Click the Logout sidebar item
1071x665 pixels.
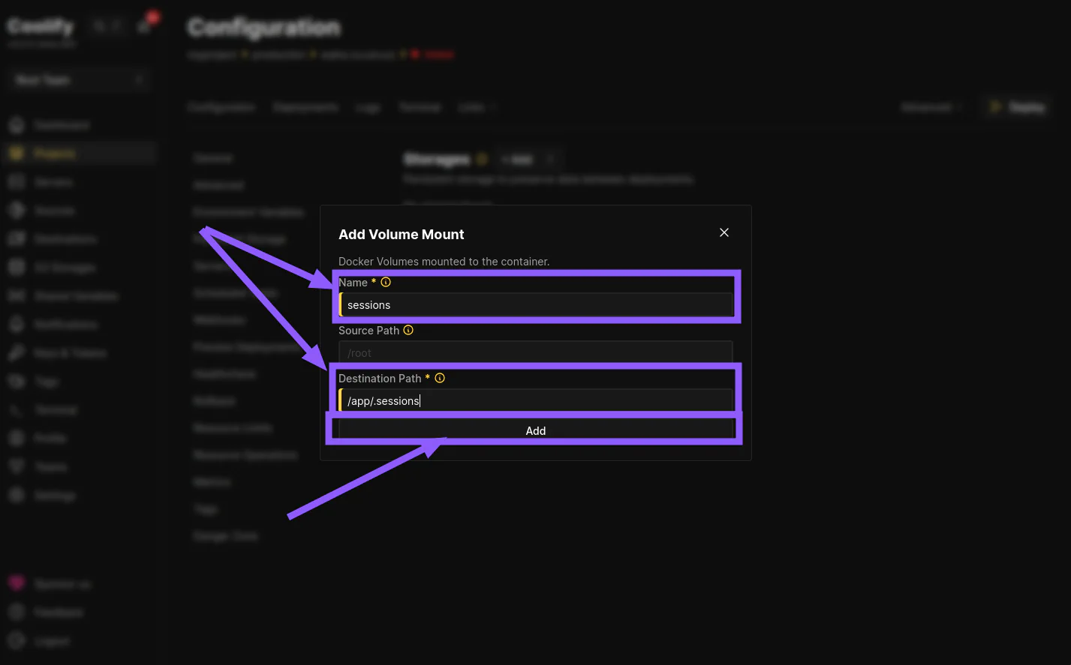[x=51, y=641]
